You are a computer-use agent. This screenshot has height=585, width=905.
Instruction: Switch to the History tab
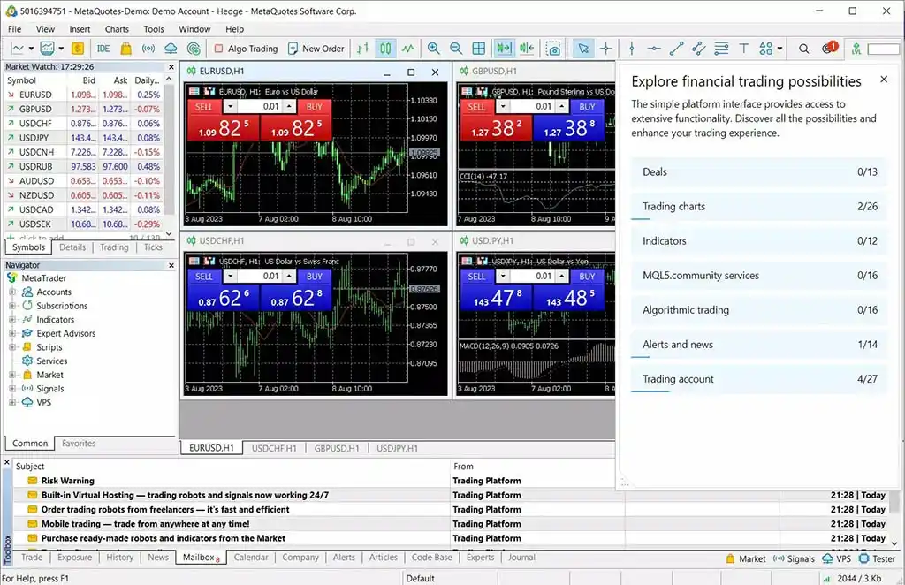point(119,558)
